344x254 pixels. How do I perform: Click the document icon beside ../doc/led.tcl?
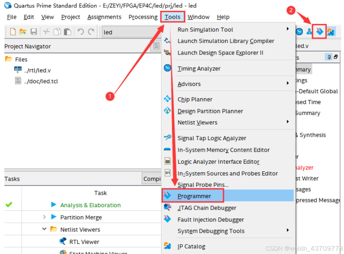pyautogui.click(x=18, y=81)
